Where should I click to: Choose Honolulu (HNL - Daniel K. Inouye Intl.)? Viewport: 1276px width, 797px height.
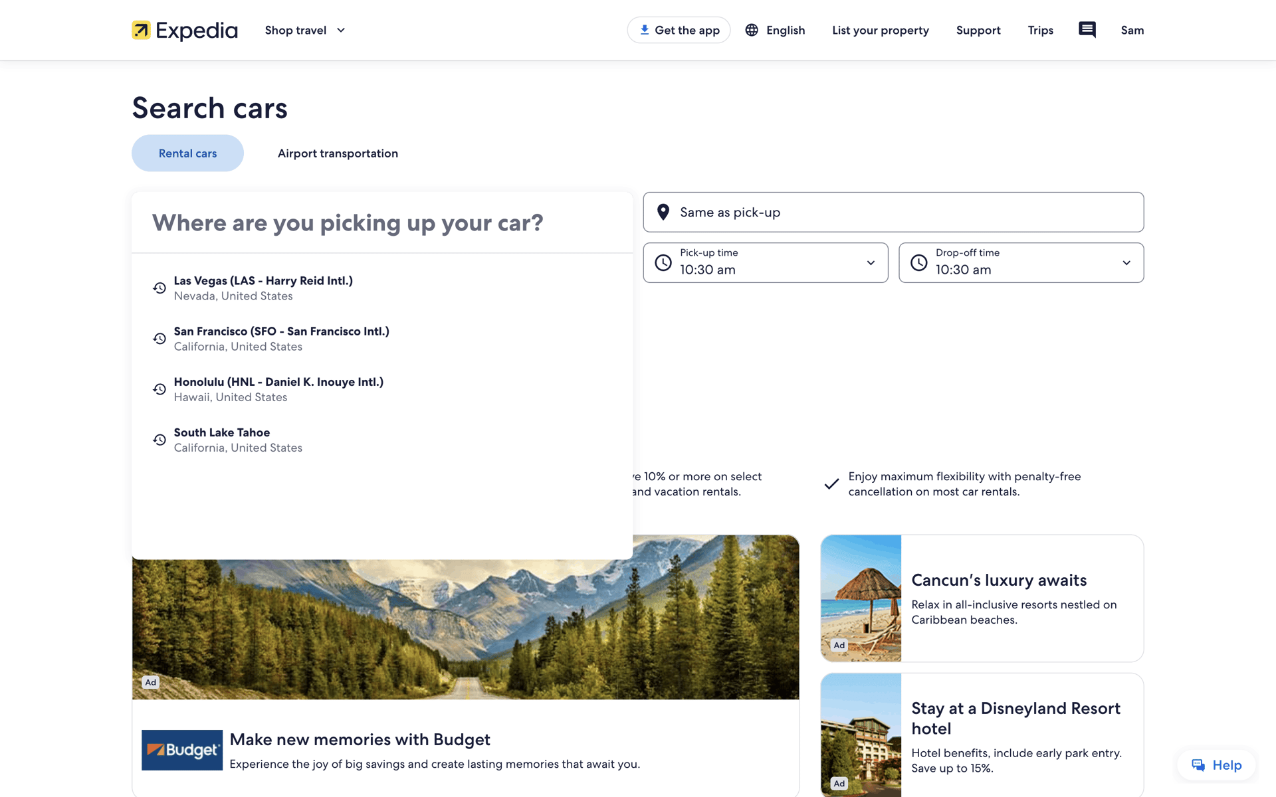pyautogui.click(x=381, y=389)
